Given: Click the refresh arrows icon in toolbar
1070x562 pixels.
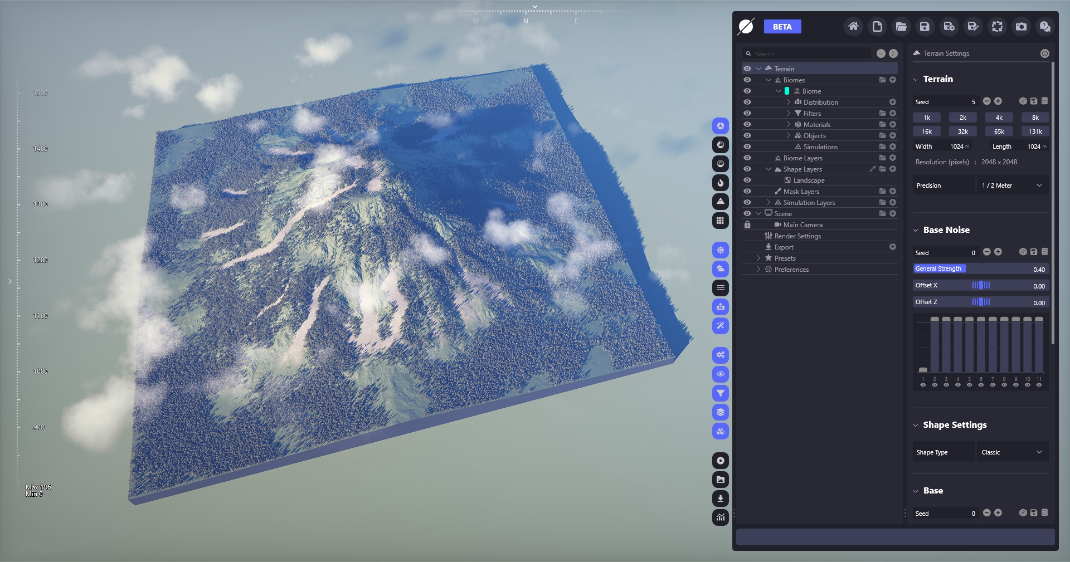Looking at the screenshot, I should pyautogui.click(x=997, y=26).
